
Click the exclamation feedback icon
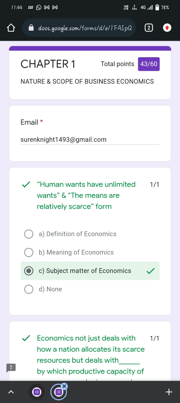tap(11, 367)
